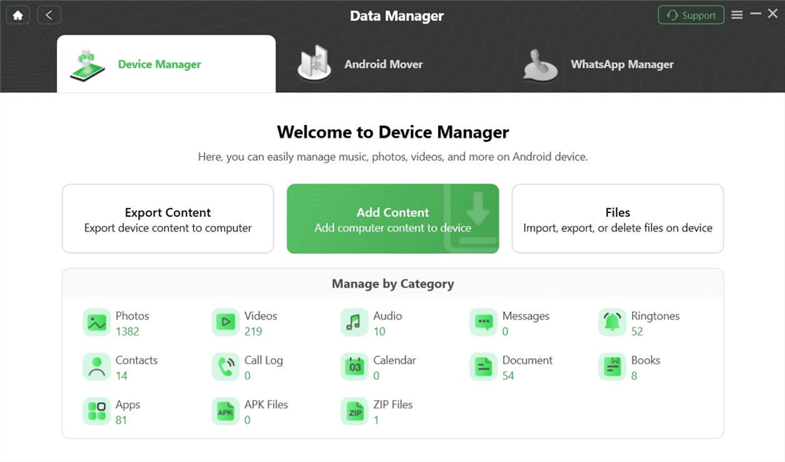
Task: Open the hamburger menu in title bar
Action: 737,15
